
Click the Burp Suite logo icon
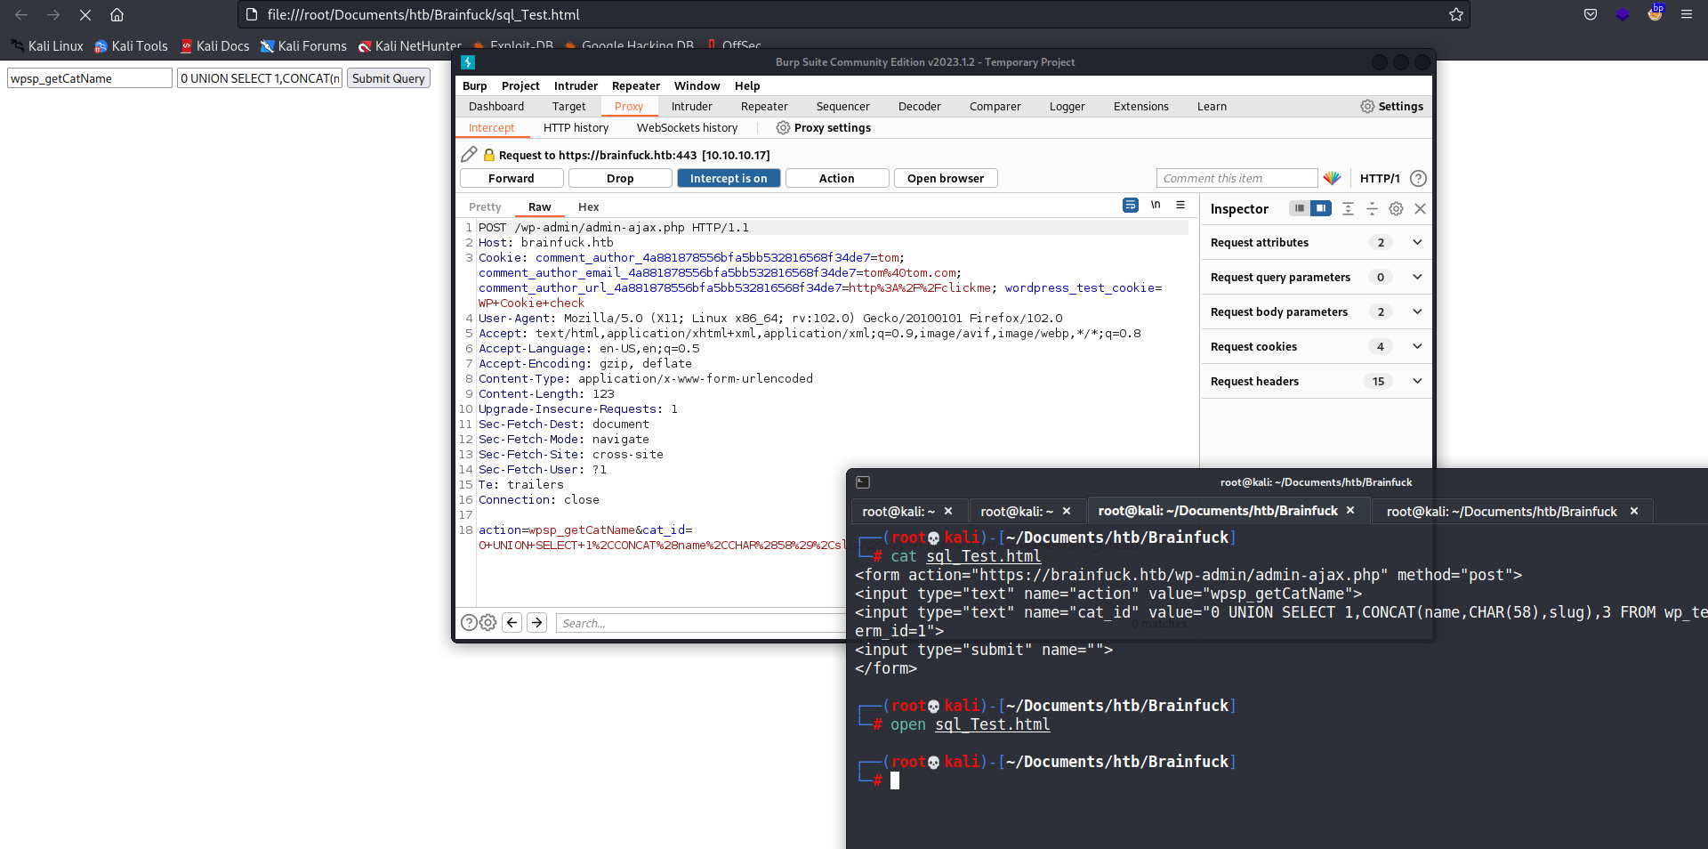click(x=468, y=62)
